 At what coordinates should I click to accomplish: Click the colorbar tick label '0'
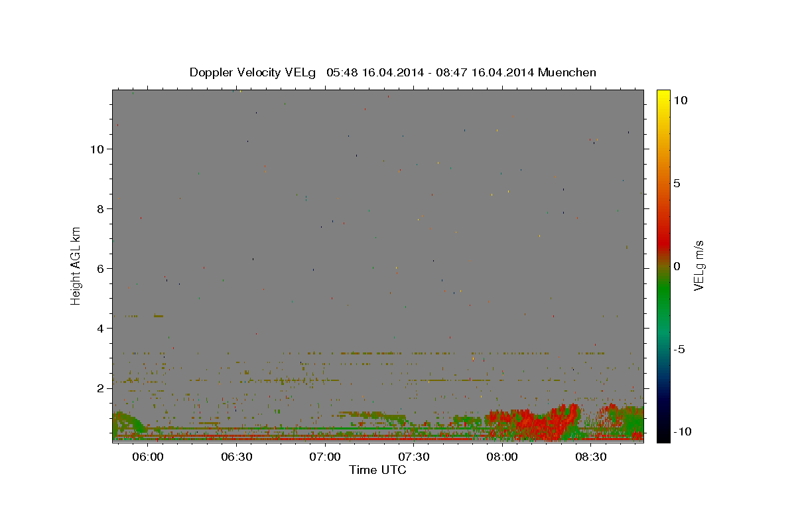(677, 266)
